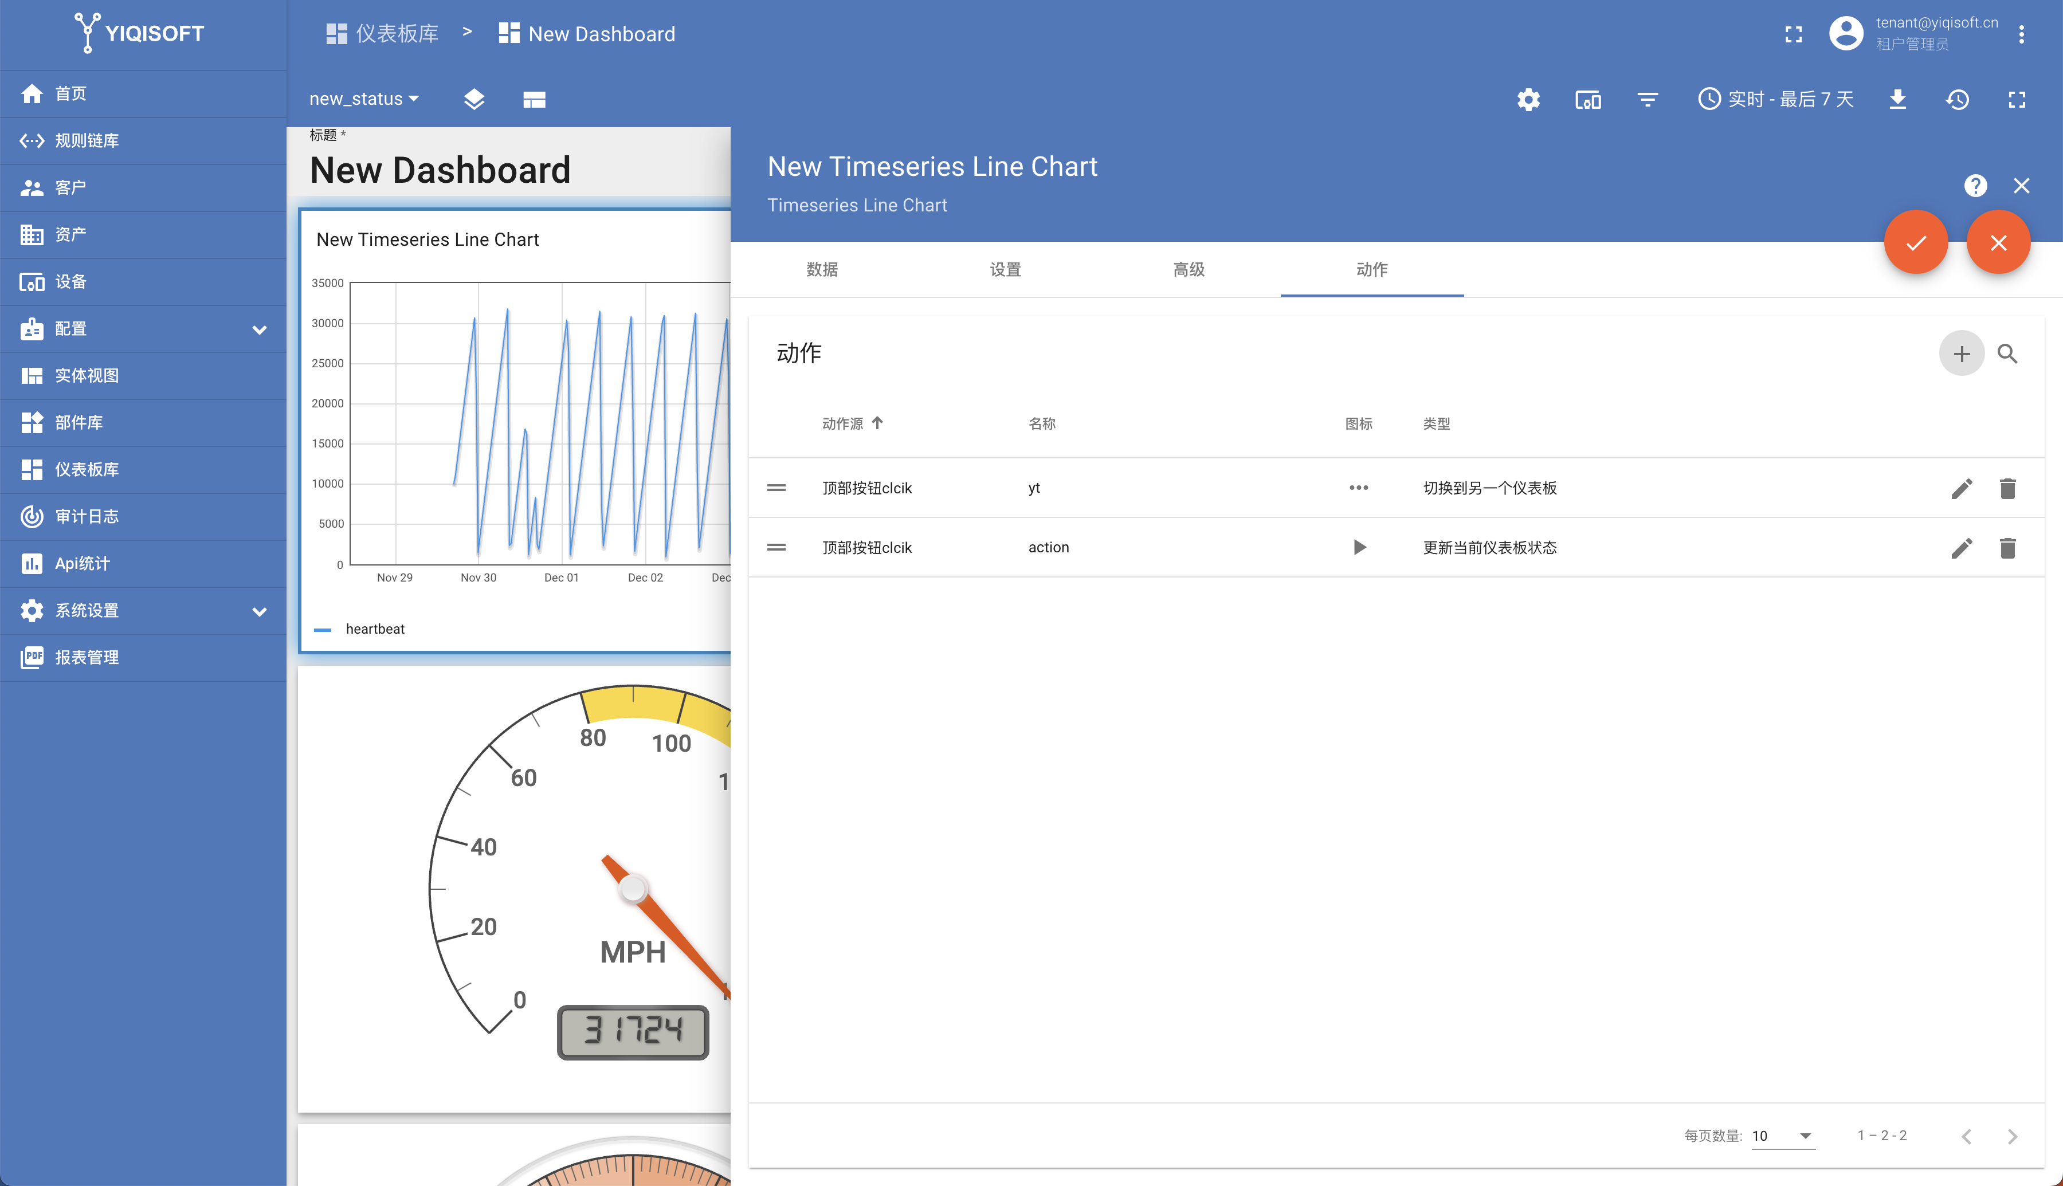Image resolution: width=2063 pixels, height=1186 pixels.
Task: Open dashboard settings gear icon
Action: [x=1528, y=99]
